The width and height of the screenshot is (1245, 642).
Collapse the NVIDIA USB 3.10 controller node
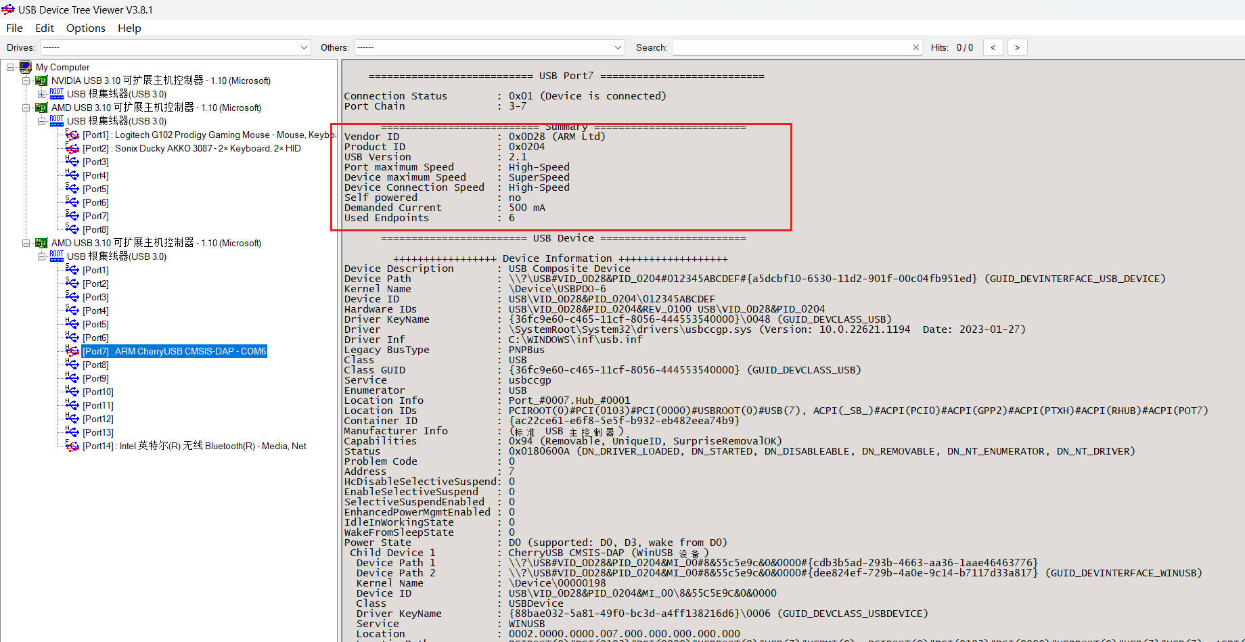26,81
